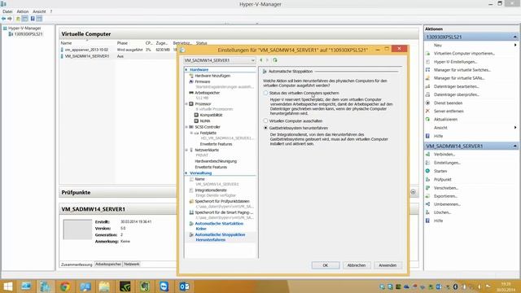Screen dimensions: 521x293
Task: Click Aktualisieren refresh icon in Aktionen
Action: pyautogui.click(x=427, y=120)
